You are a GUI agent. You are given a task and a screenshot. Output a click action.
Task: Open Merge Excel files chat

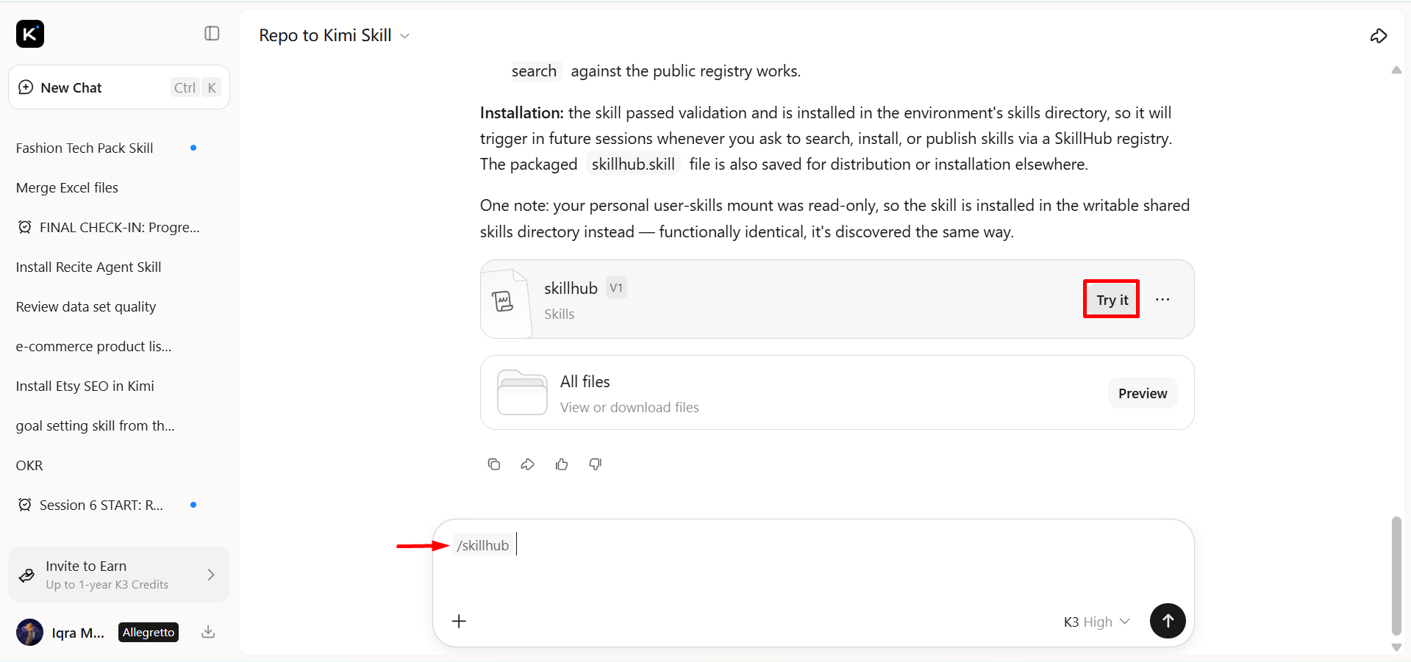pyautogui.click(x=67, y=188)
